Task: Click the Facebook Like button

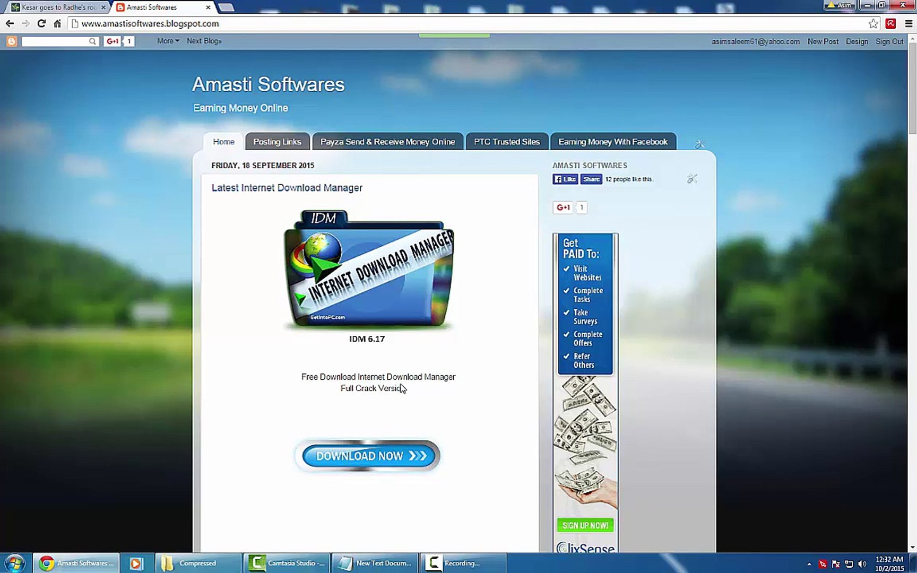Action: [565, 179]
